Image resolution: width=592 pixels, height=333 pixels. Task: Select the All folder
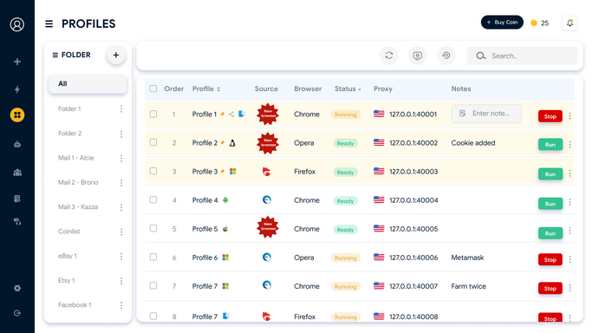88,84
